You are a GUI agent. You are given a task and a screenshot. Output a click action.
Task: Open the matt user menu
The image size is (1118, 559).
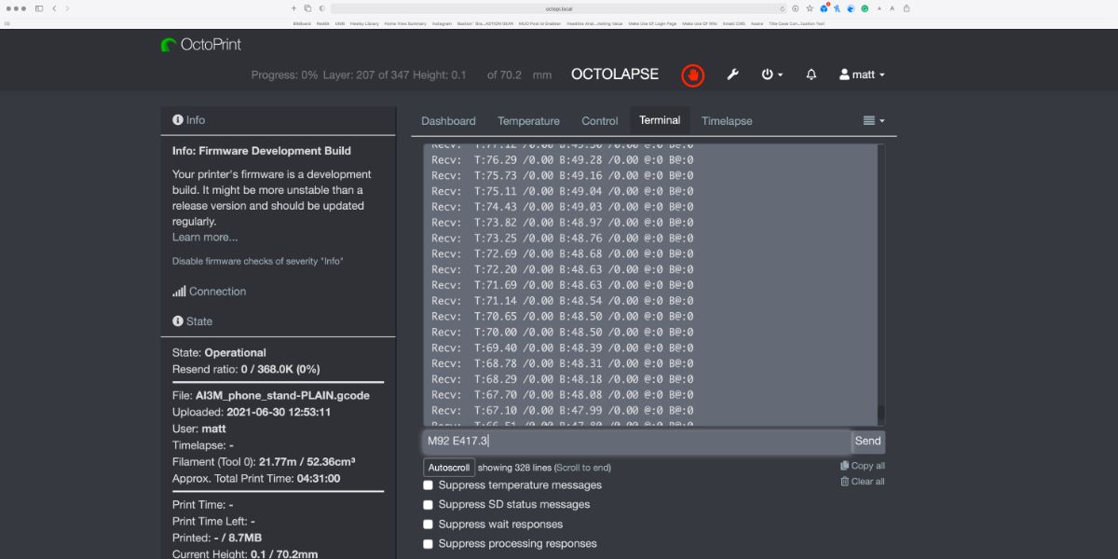click(x=862, y=75)
